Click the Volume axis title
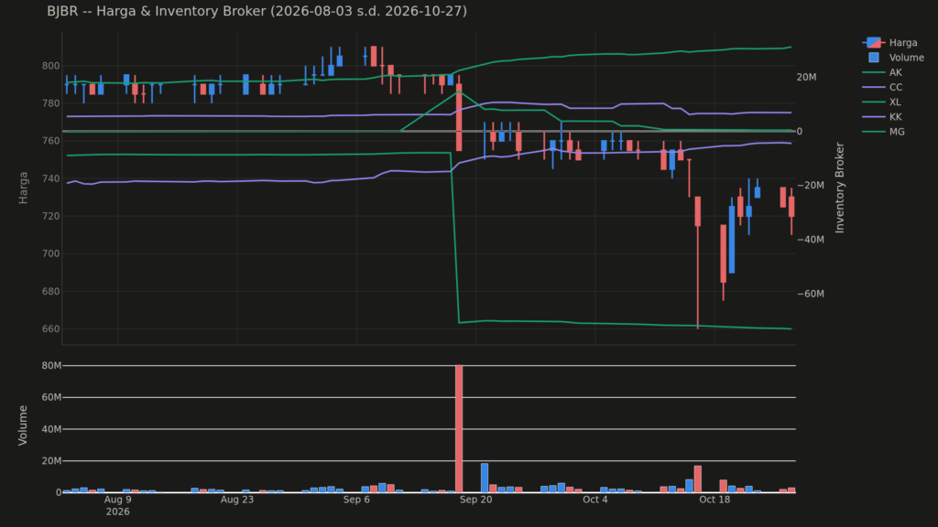The image size is (938, 527). coord(23,425)
